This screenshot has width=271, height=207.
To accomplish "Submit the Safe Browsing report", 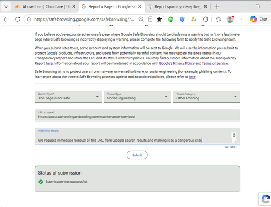I will pos(137,155).
